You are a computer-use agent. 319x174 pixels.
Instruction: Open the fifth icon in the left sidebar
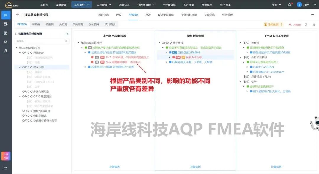pyautogui.click(x=6, y=51)
